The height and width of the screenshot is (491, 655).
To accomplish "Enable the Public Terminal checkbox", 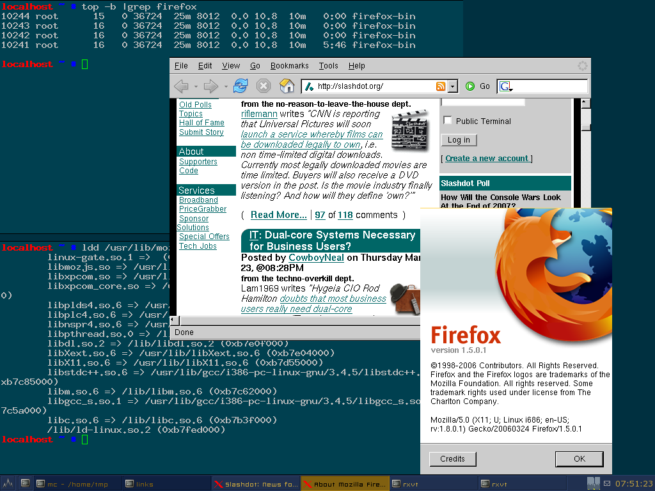I will [x=448, y=121].
